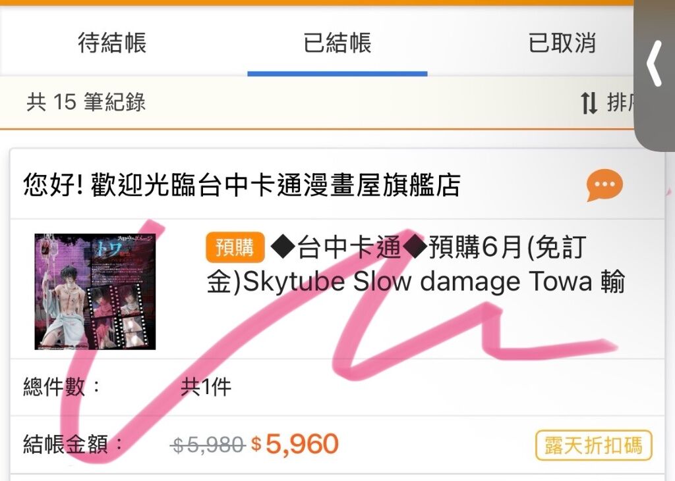Click the struck-through $5,980 original price

coord(208,445)
